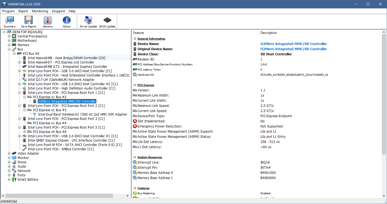Click the details panel vertical scrollbar thumb
This screenshot has width=387, height=204.
pos(383,94)
